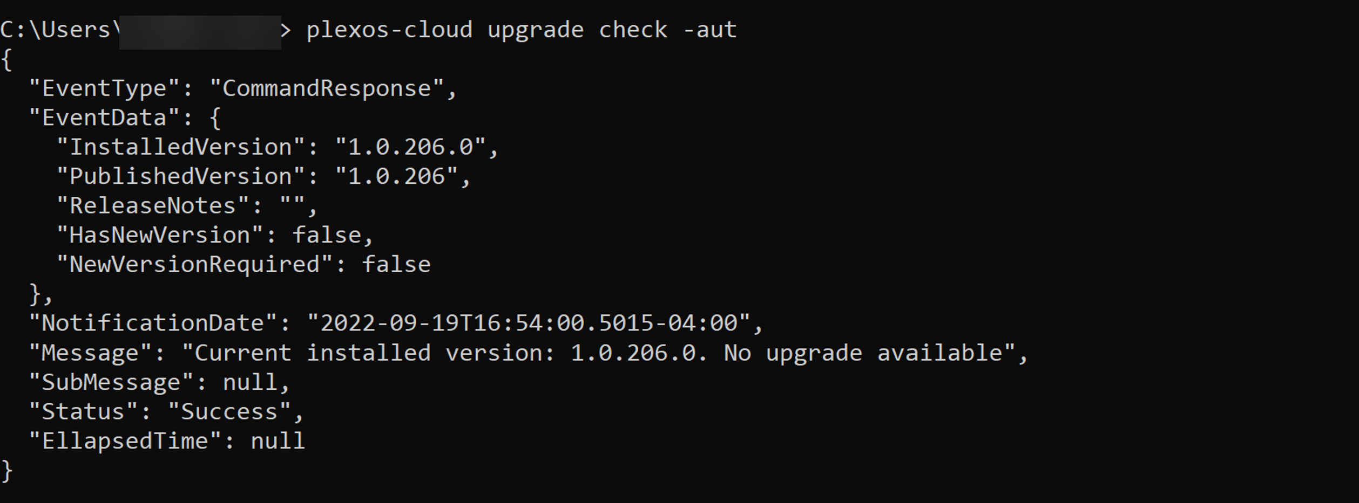Click InstalledVersion value 1.0.206.0
This screenshot has width=1359, height=503.
[x=410, y=147]
